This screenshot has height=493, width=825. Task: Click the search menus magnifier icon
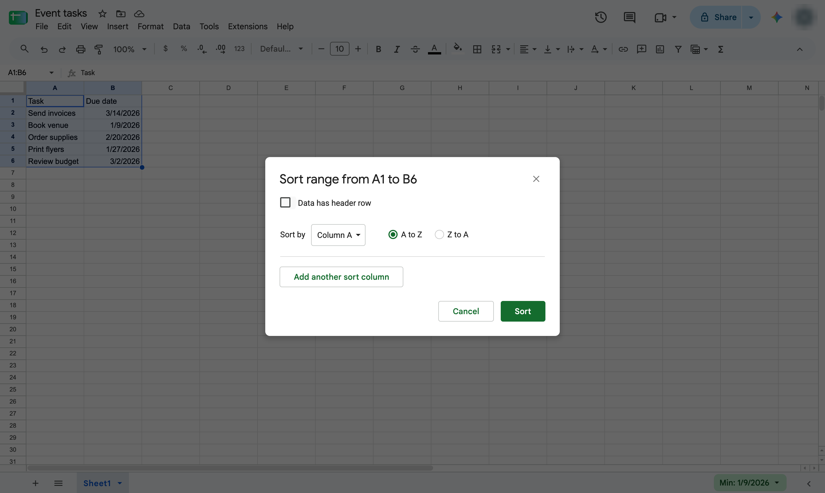click(x=24, y=49)
